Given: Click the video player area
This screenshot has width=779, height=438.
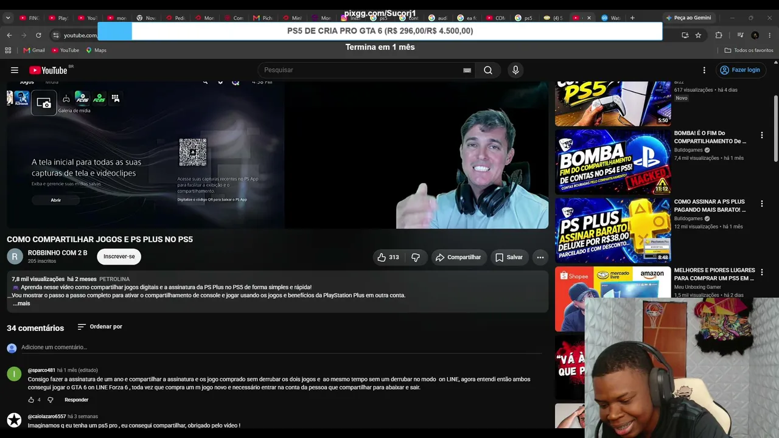Looking at the screenshot, I should [x=278, y=155].
